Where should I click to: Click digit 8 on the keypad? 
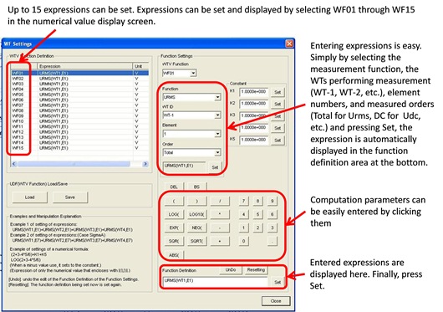point(257,201)
